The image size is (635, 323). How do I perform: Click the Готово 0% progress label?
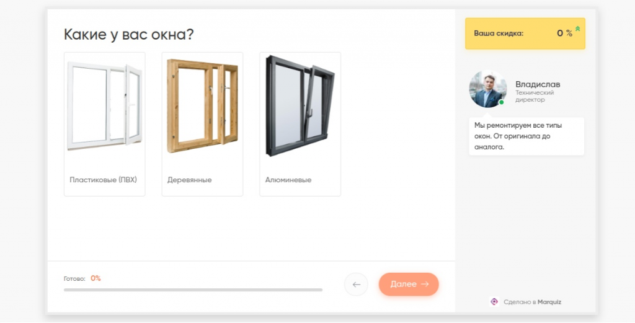tap(82, 278)
